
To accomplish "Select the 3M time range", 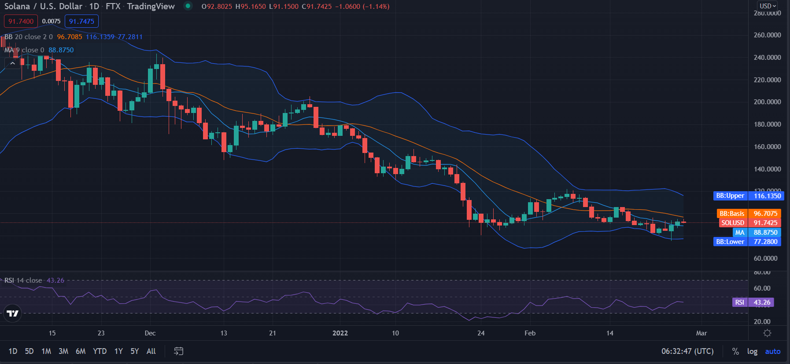I will click(x=63, y=351).
